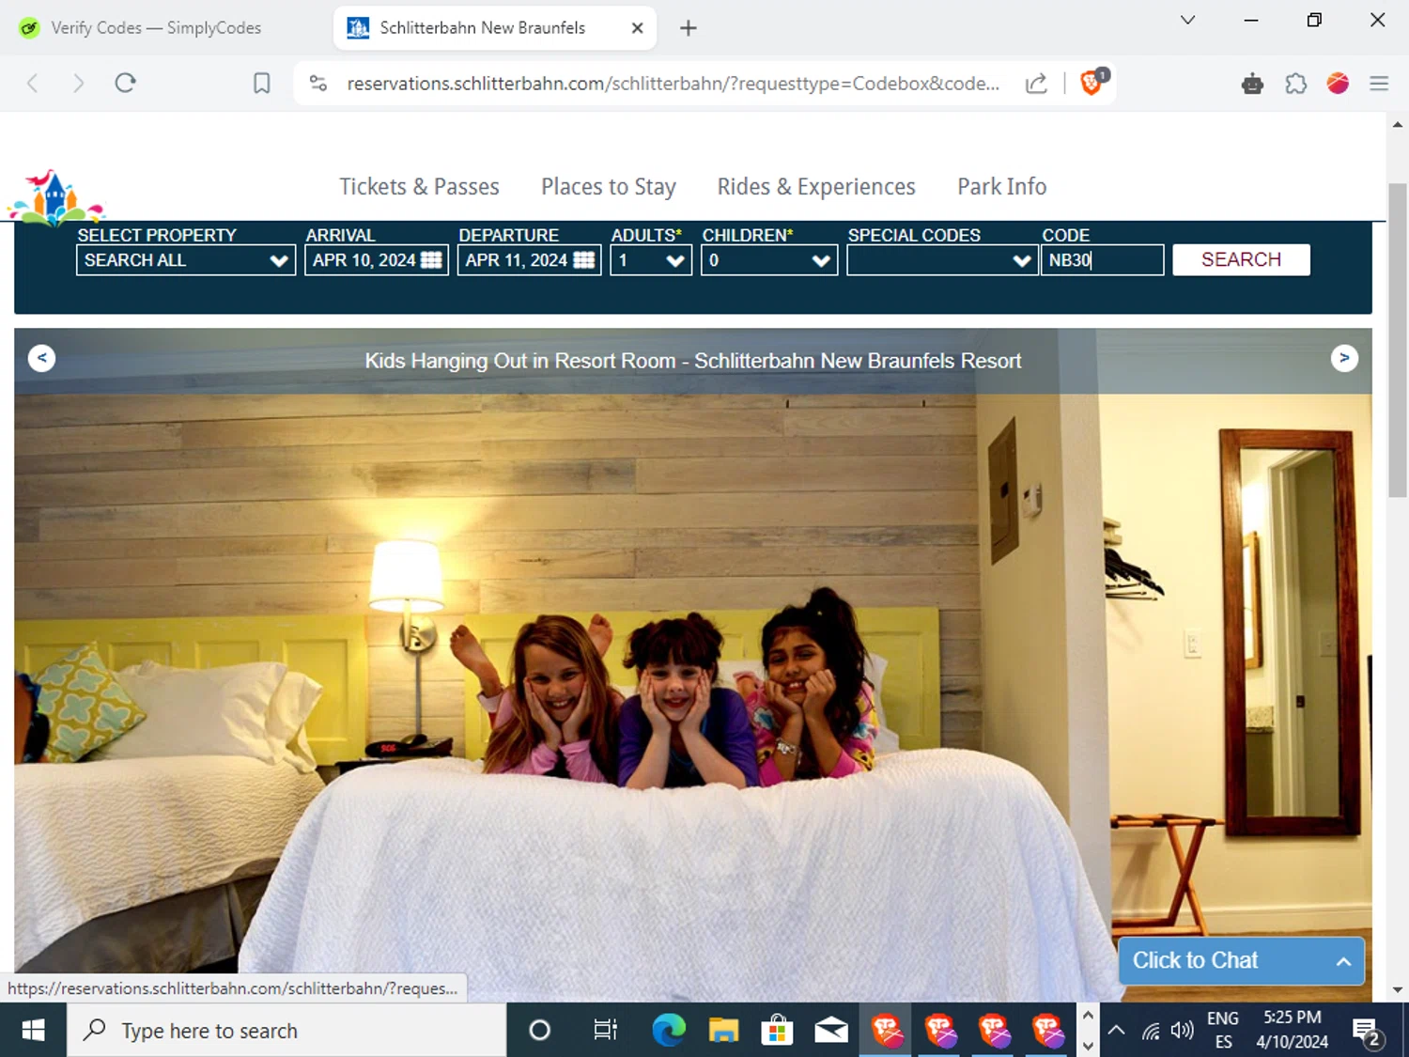Open Tickets & Passes menu

coord(419,187)
